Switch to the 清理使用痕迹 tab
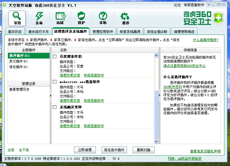230x166 pixels. pyautogui.click(x=184, y=32)
